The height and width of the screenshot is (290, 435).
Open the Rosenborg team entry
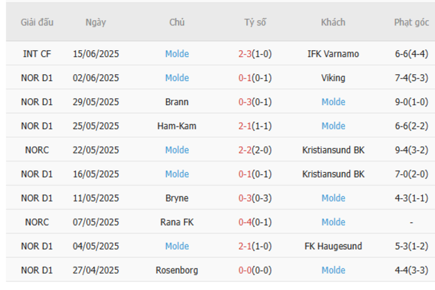click(177, 270)
